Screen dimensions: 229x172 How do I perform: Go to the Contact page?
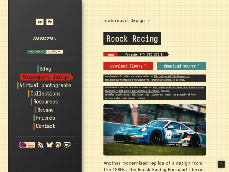click(x=44, y=126)
